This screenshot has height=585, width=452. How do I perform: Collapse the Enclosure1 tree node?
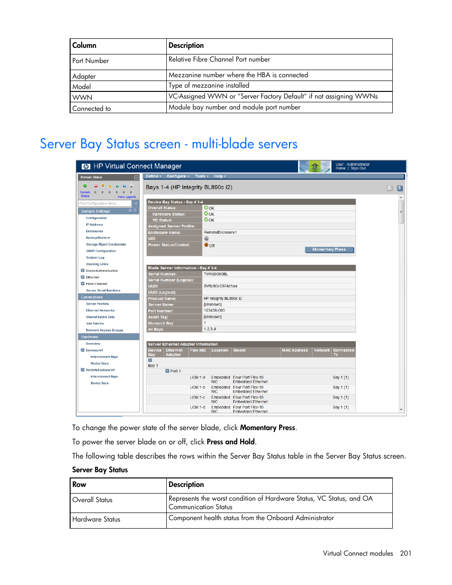point(83,350)
